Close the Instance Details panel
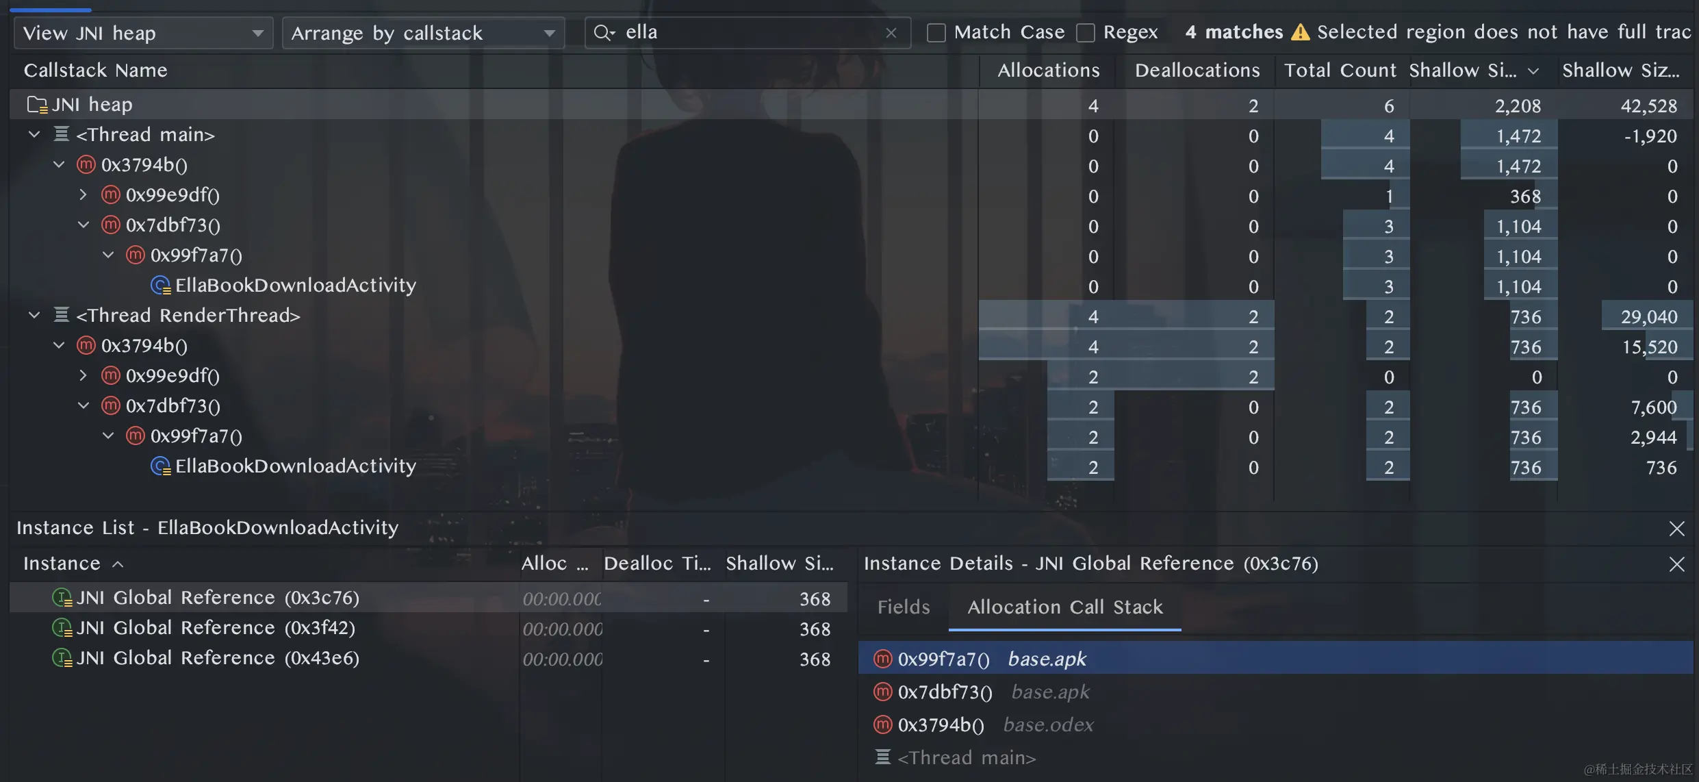Screen dimensions: 1699x782 click(1676, 564)
